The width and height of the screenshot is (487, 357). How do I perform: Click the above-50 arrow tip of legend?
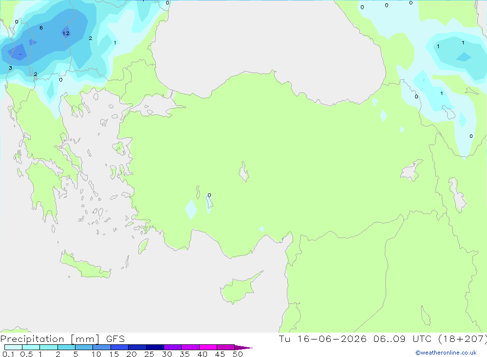pos(243,348)
